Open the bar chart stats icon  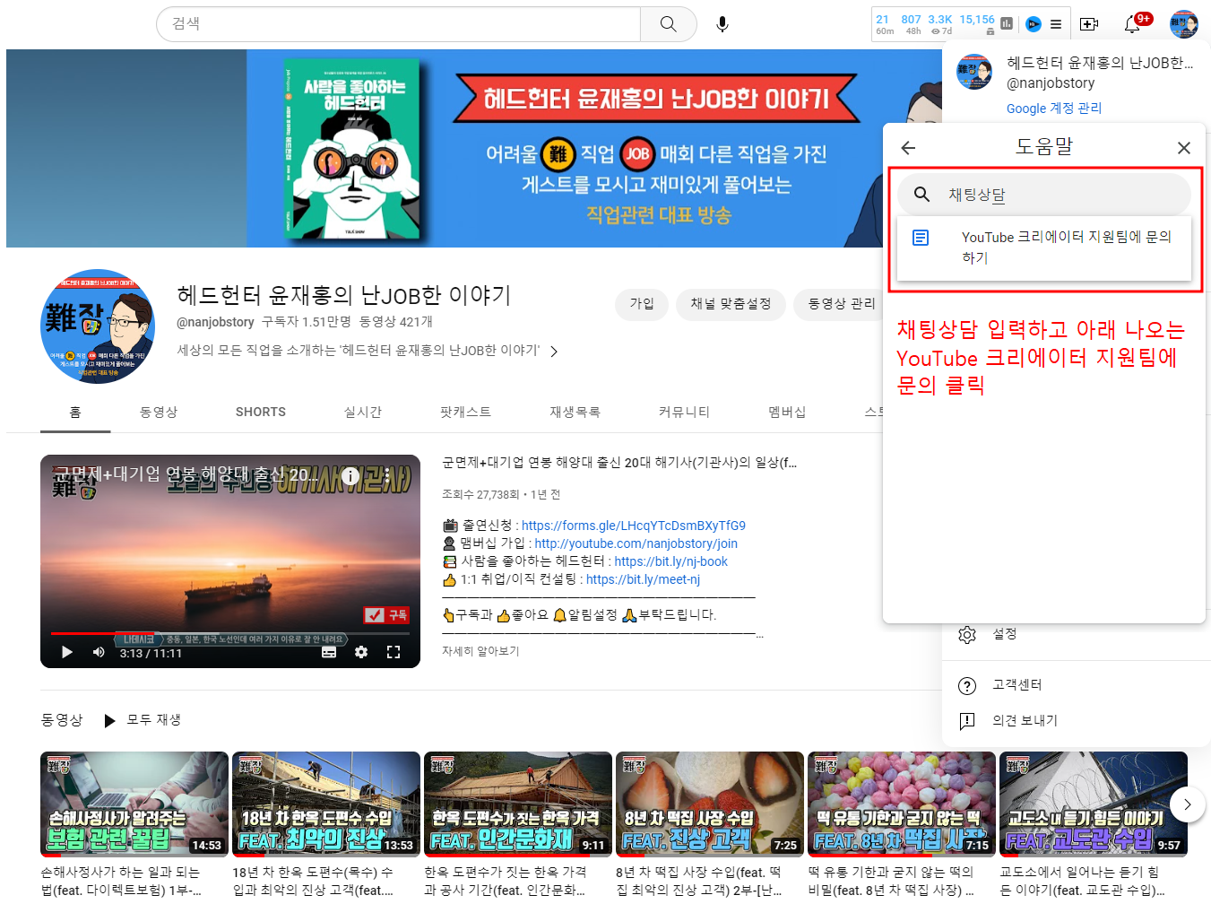[x=1007, y=24]
